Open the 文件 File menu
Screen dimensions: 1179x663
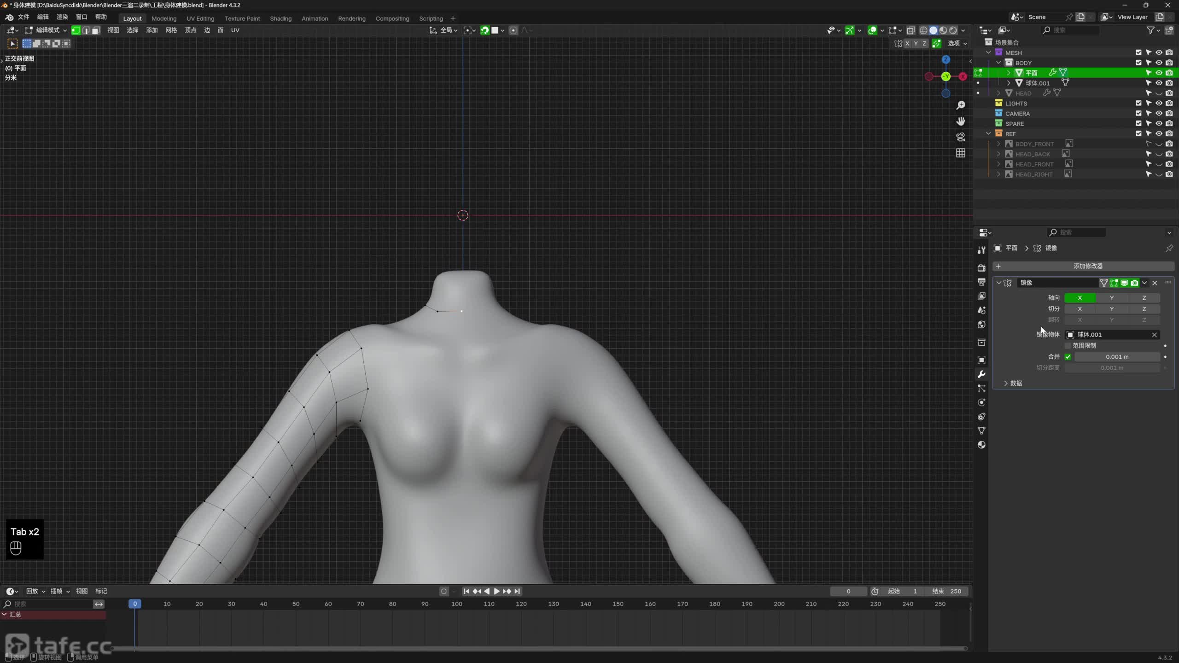coord(23,17)
